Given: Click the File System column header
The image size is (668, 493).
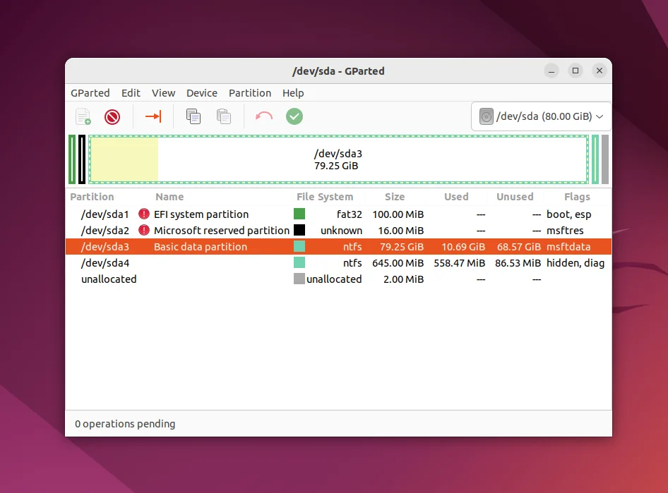Looking at the screenshot, I should click(325, 197).
